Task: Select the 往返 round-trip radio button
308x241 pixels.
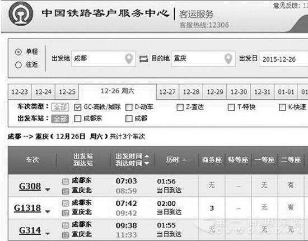Action: (x=18, y=64)
